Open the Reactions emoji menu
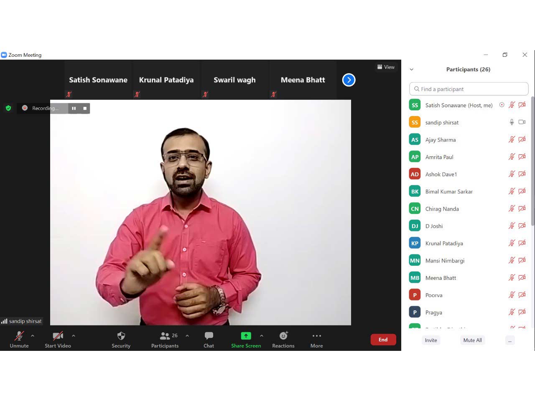 [283, 339]
